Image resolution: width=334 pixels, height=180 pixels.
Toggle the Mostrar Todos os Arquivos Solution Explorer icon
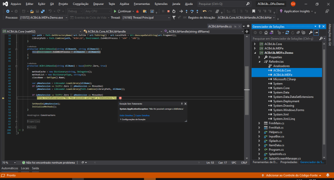303,32
